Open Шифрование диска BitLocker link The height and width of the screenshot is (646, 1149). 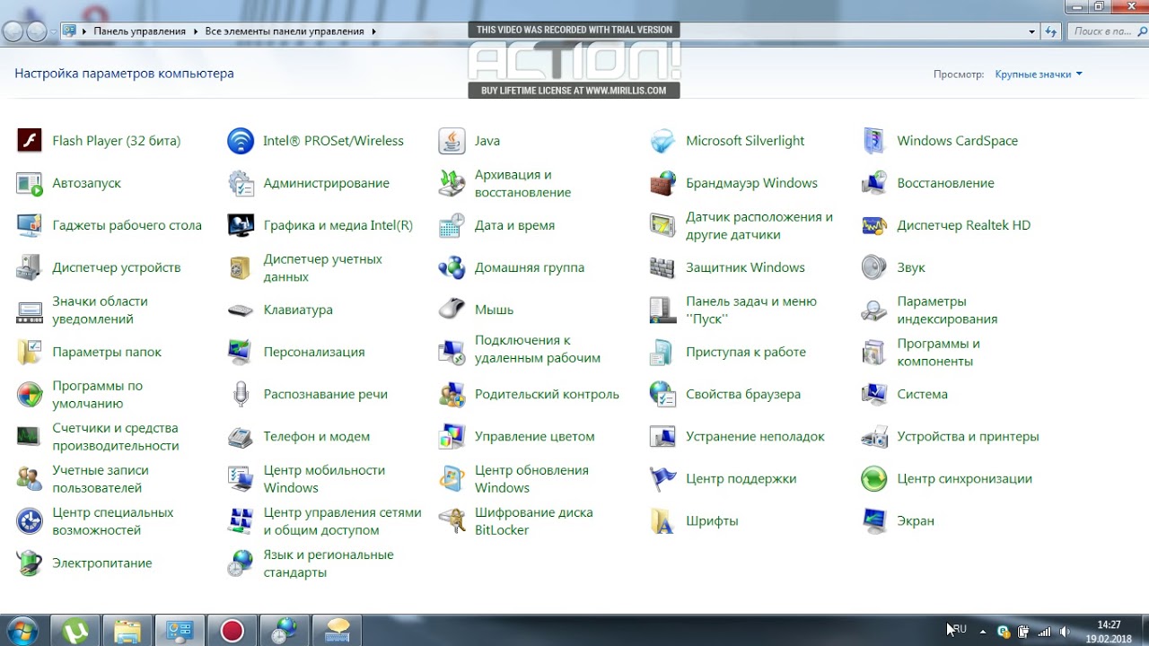point(533,521)
